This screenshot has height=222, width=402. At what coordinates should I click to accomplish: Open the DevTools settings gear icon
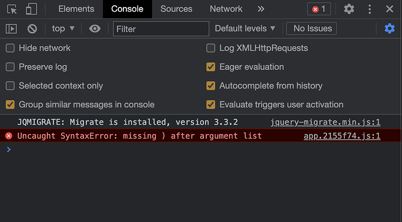tap(349, 9)
